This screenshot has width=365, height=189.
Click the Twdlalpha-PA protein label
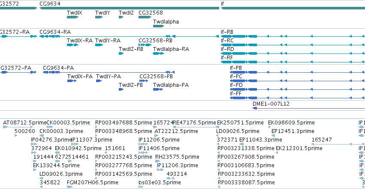171,85
